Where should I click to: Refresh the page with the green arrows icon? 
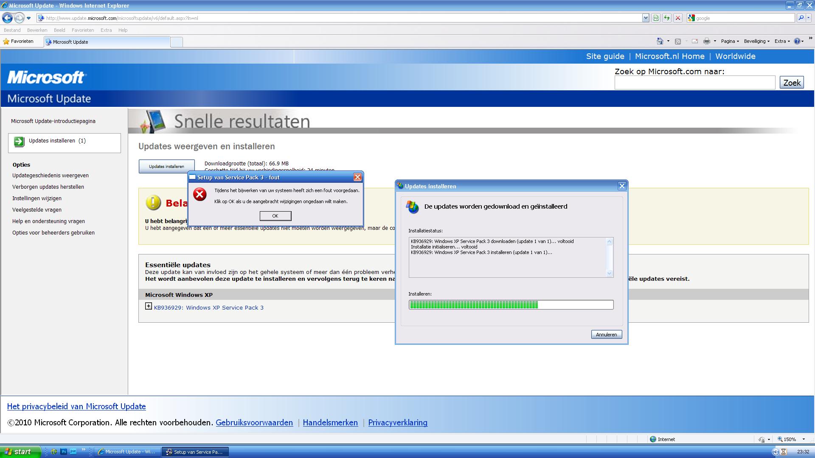(x=667, y=18)
